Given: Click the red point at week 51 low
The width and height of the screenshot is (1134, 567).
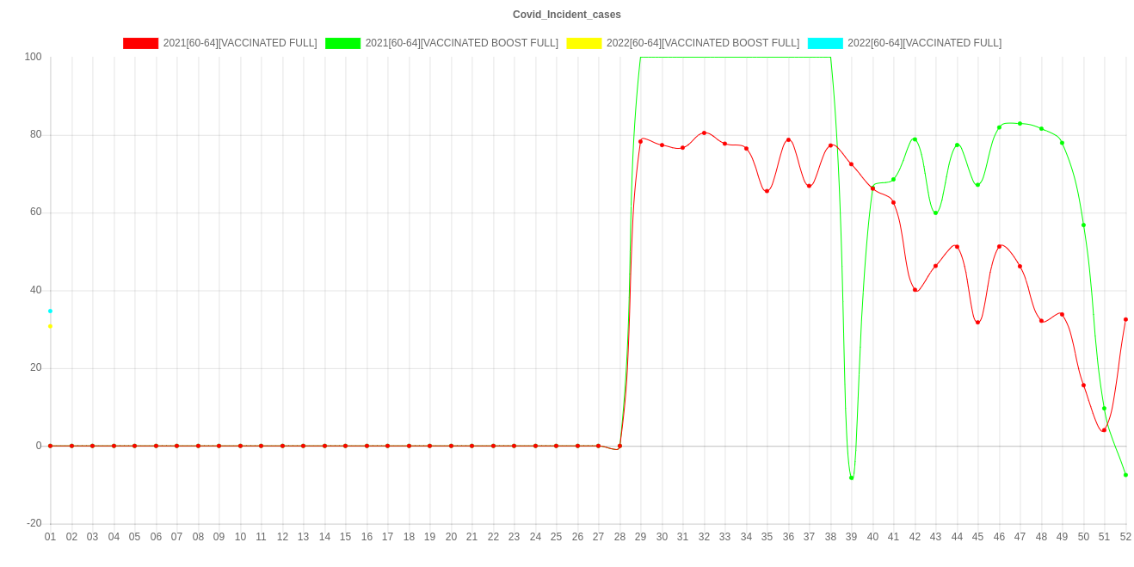Looking at the screenshot, I should [x=1104, y=429].
